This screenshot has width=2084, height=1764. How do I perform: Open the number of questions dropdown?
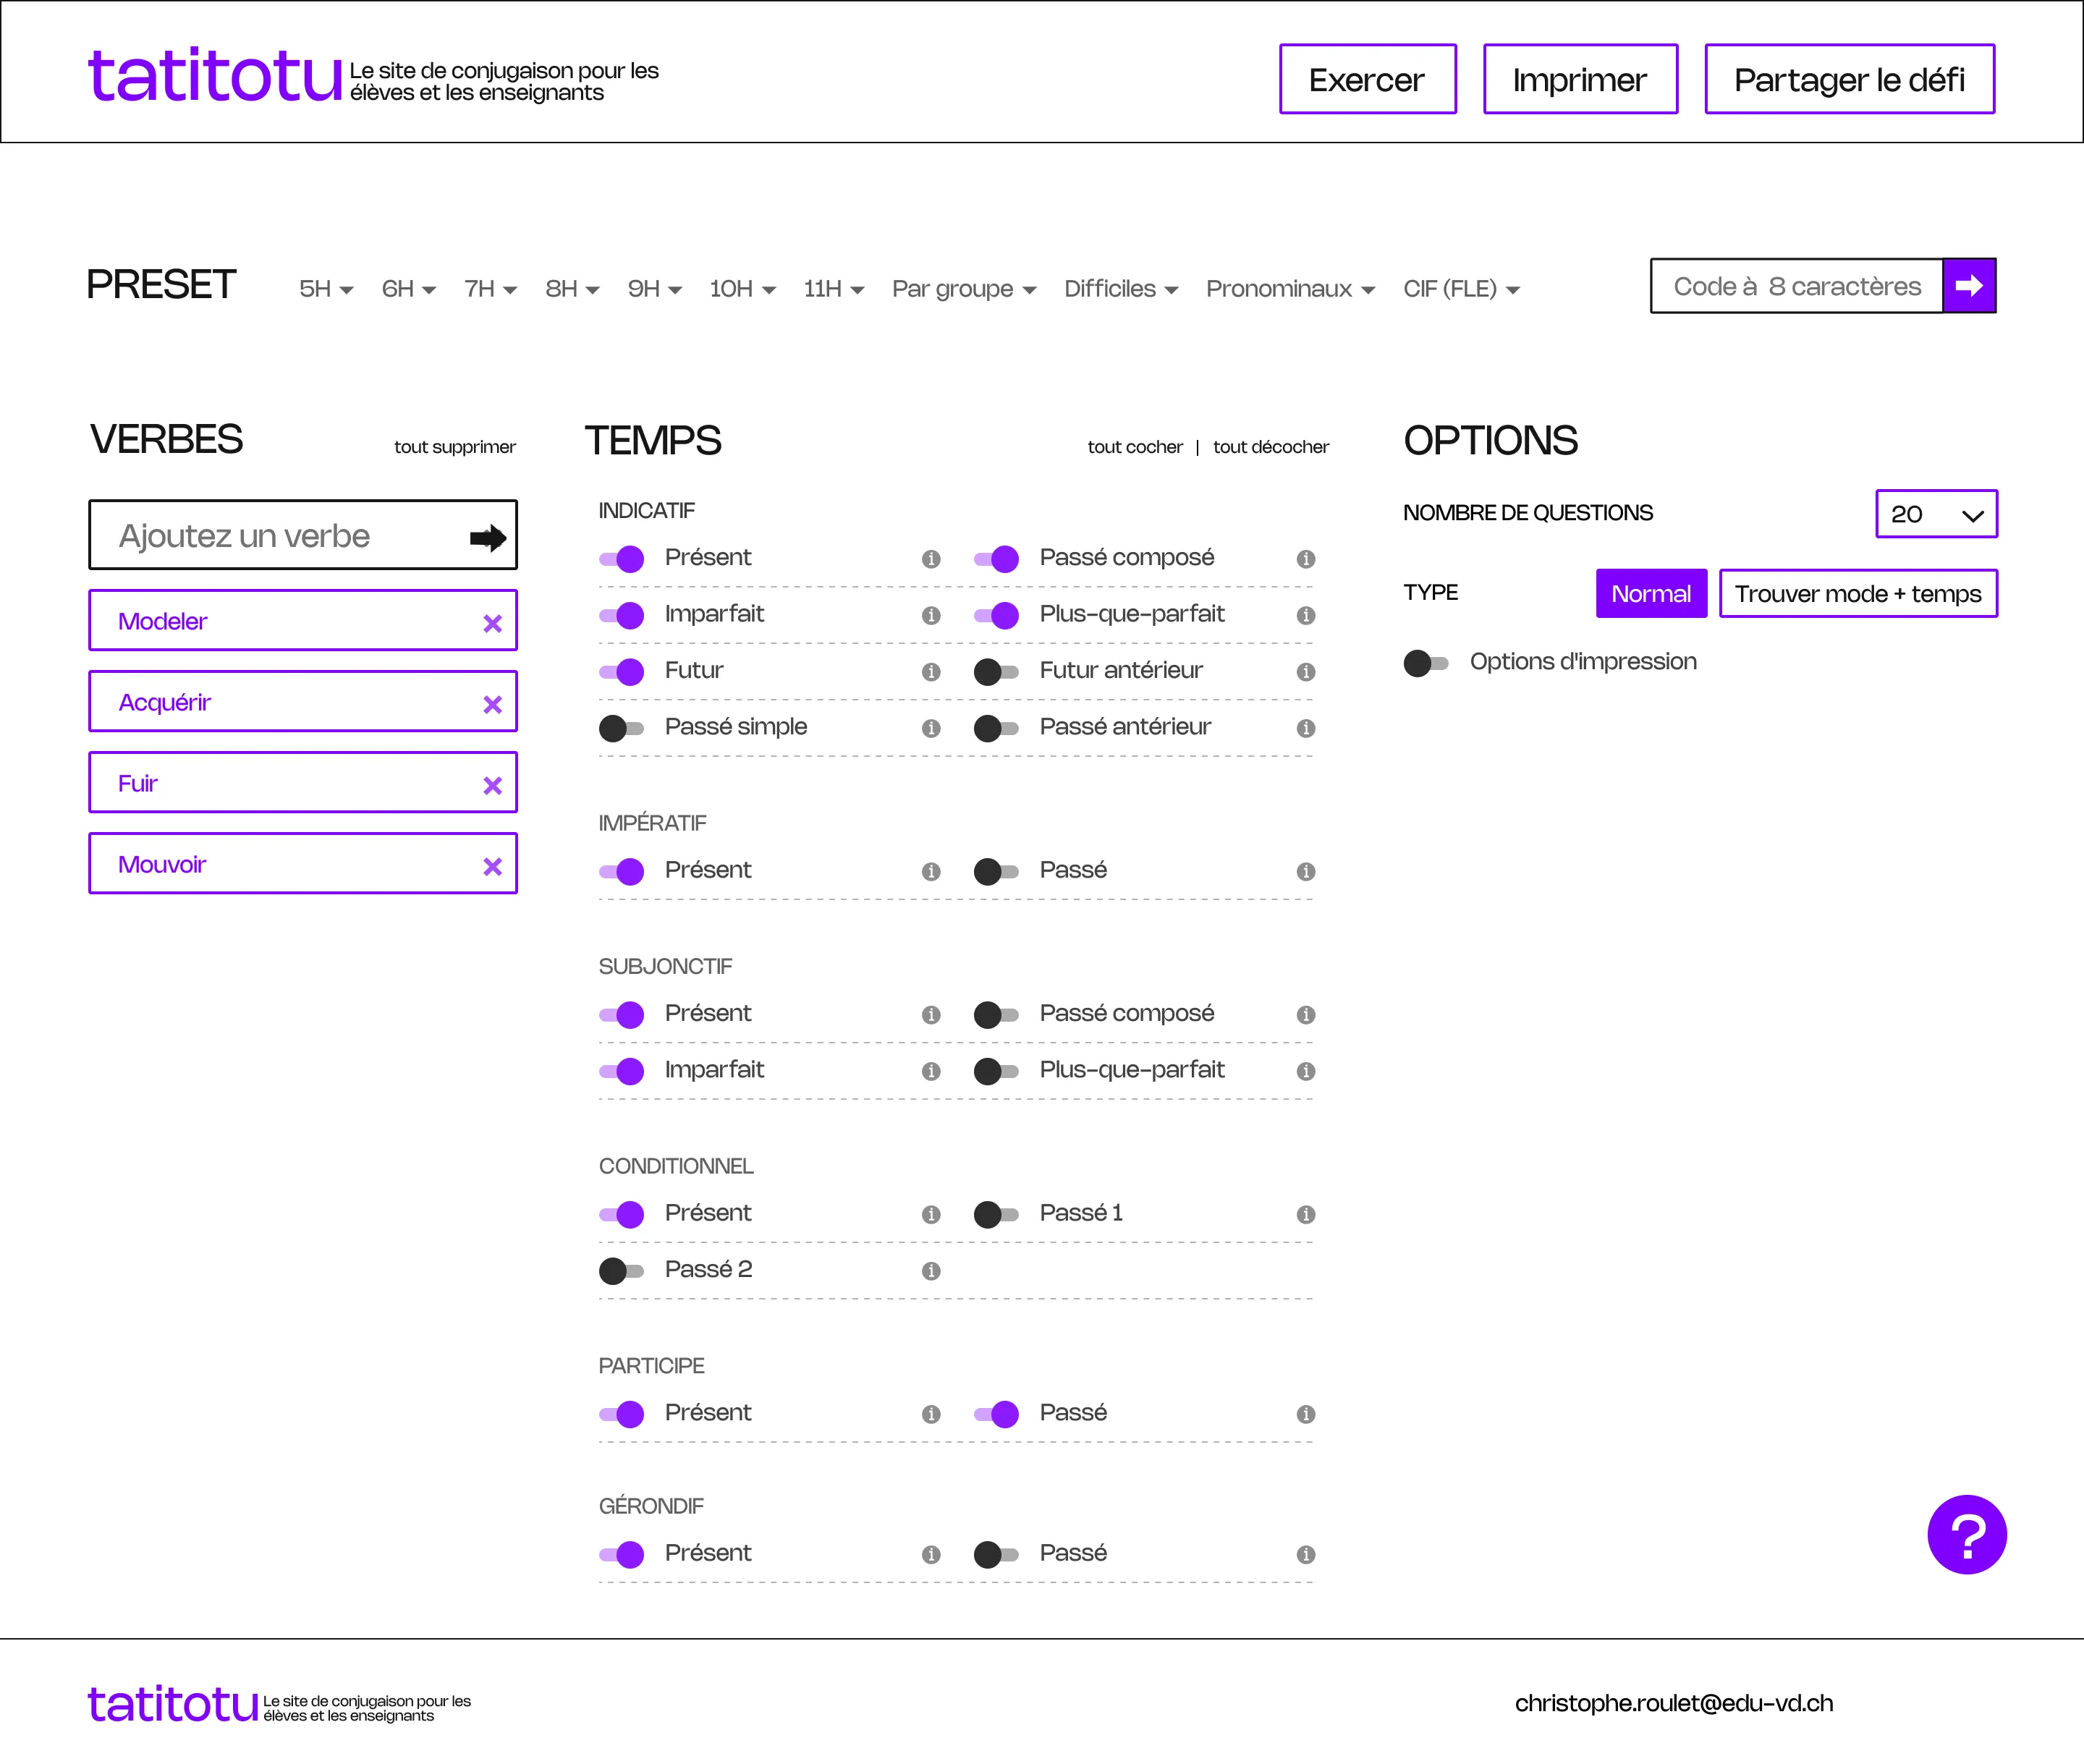(1935, 515)
